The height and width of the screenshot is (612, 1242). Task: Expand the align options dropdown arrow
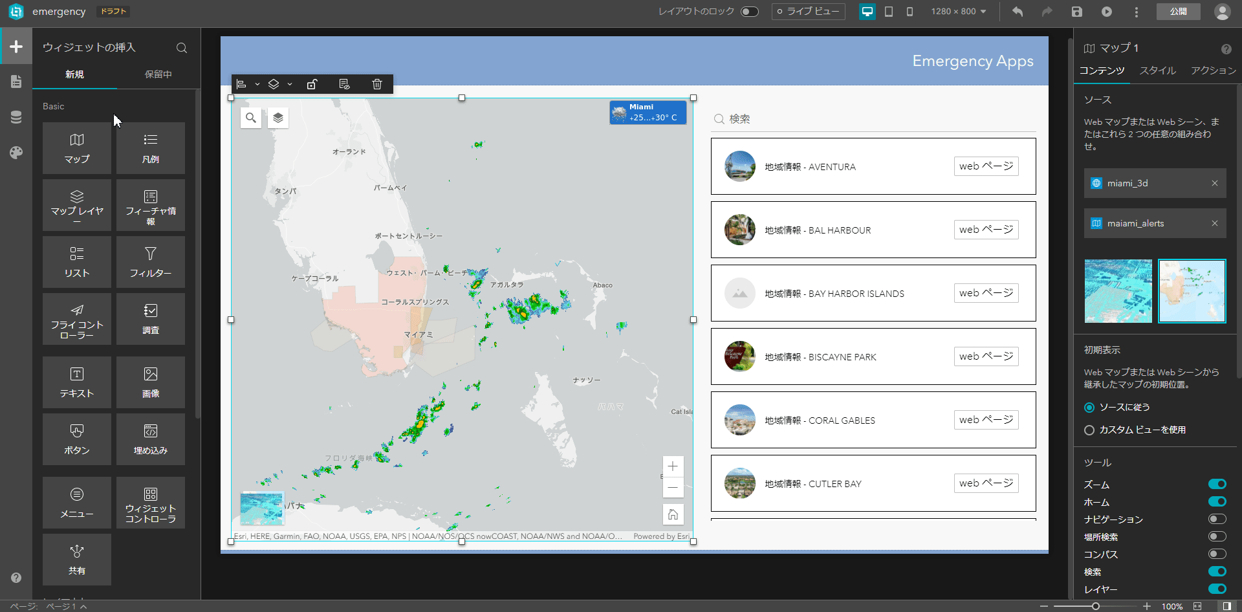tap(257, 84)
